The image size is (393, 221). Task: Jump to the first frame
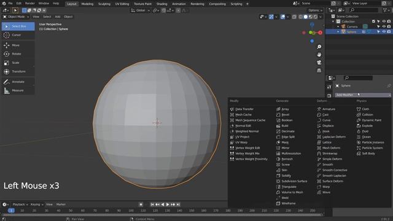152,204
